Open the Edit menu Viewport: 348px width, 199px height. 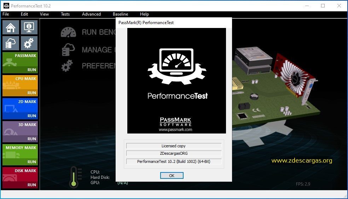[x=24, y=14]
